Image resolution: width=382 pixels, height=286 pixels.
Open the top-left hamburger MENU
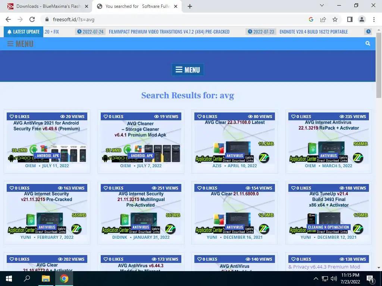[20, 44]
